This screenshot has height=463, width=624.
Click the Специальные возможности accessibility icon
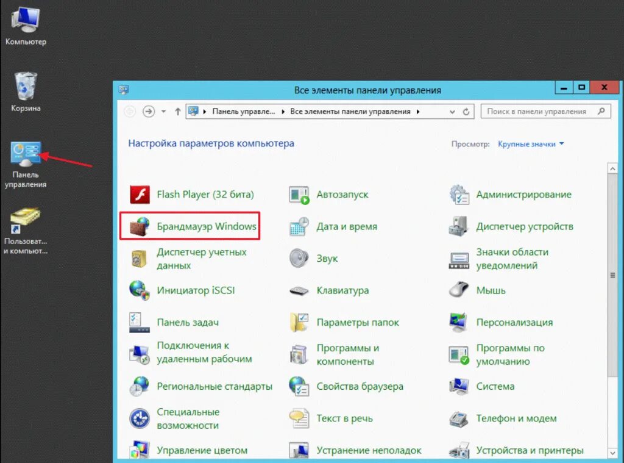(x=140, y=418)
